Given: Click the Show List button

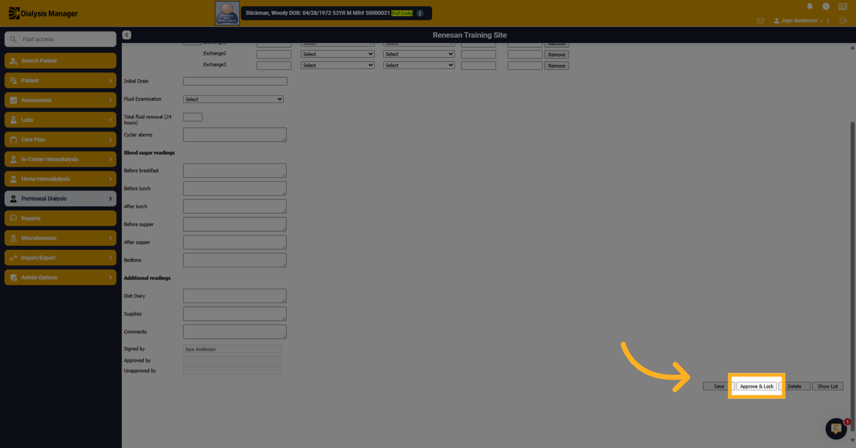Looking at the screenshot, I should pyautogui.click(x=827, y=386).
